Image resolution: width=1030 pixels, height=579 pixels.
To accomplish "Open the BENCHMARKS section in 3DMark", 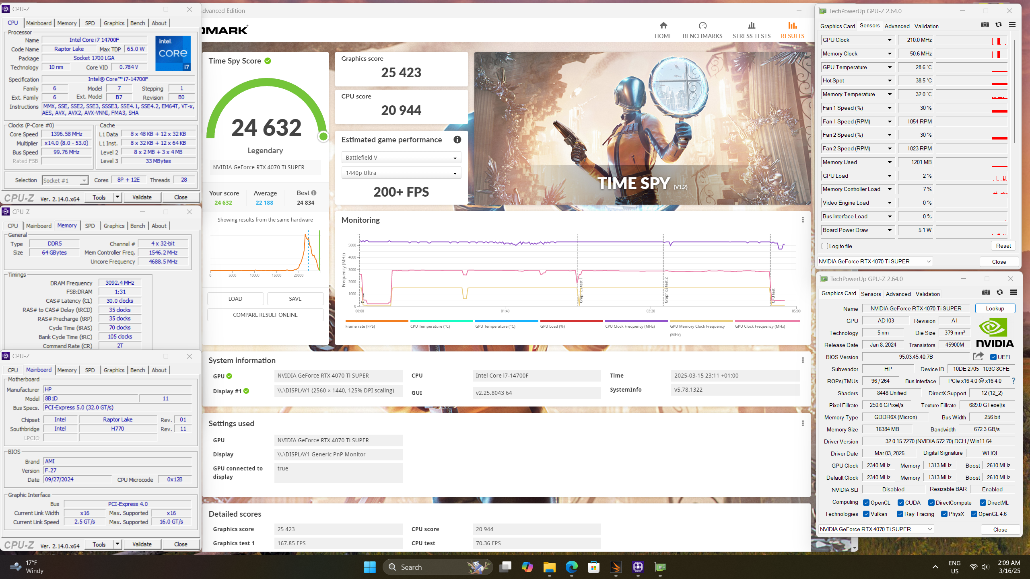I will [x=702, y=31].
